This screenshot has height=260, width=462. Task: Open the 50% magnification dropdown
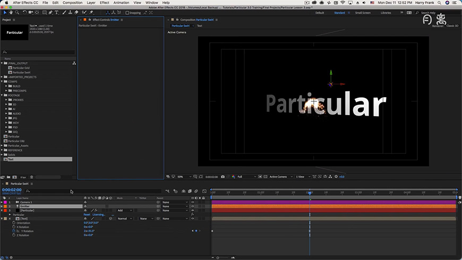coord(184,177)
